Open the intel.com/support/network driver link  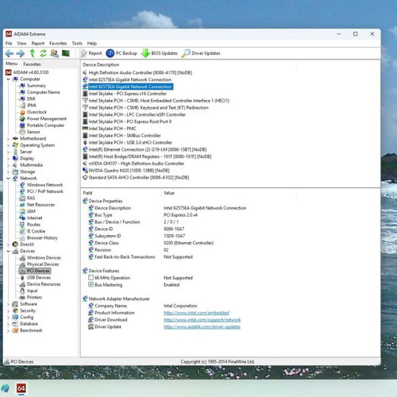click(x=202, y=320)
